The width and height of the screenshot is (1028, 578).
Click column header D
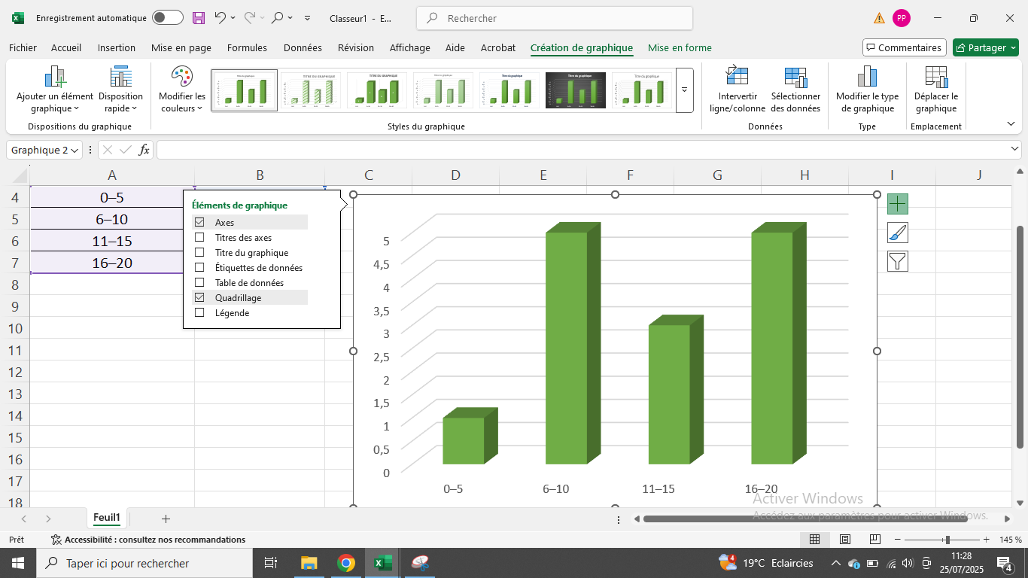pos(455,175)
